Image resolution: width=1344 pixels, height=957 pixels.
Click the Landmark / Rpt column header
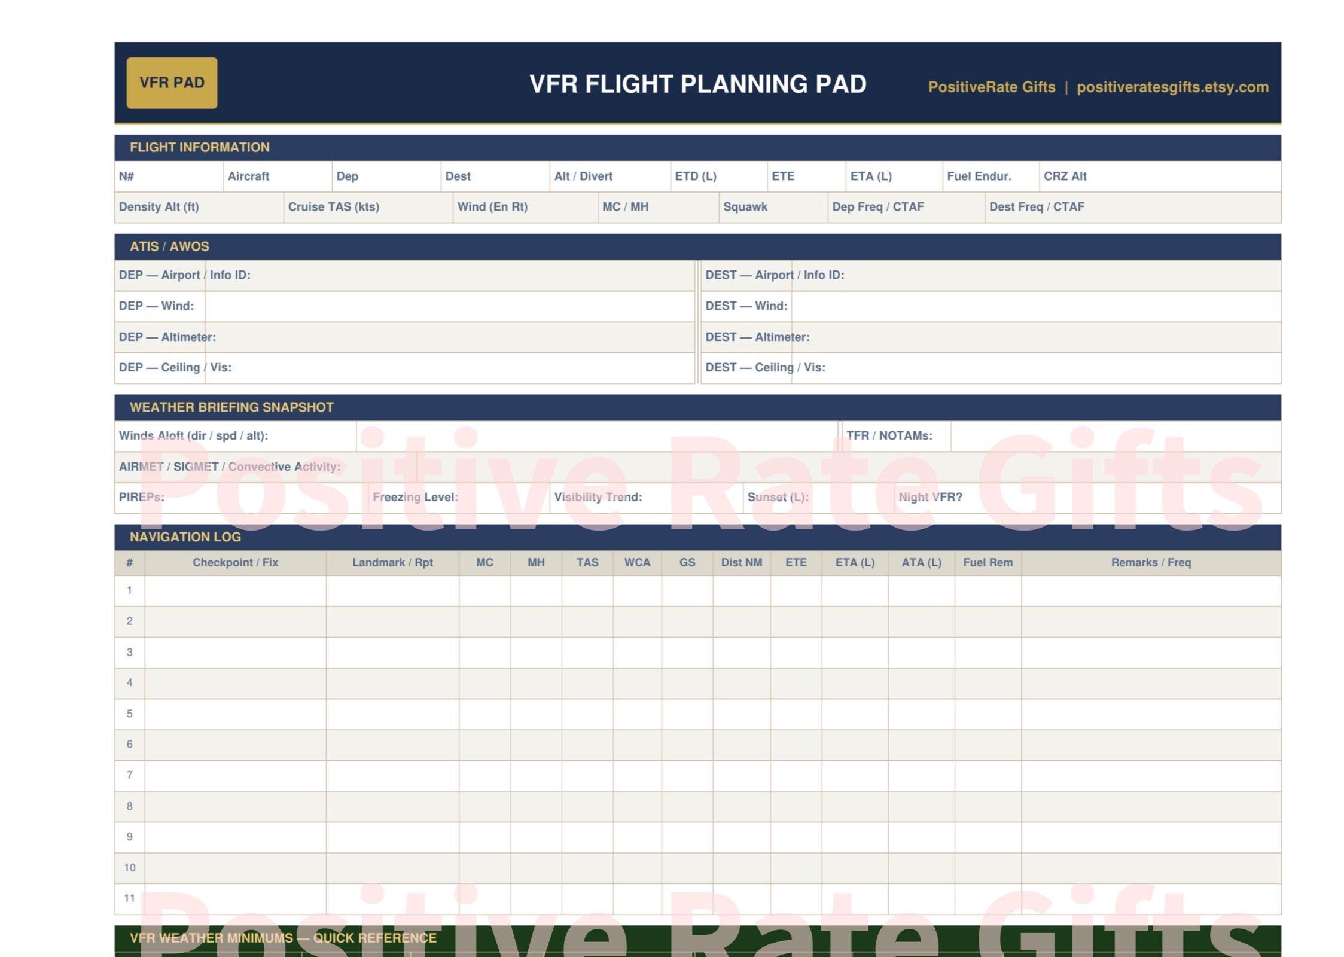392,563
